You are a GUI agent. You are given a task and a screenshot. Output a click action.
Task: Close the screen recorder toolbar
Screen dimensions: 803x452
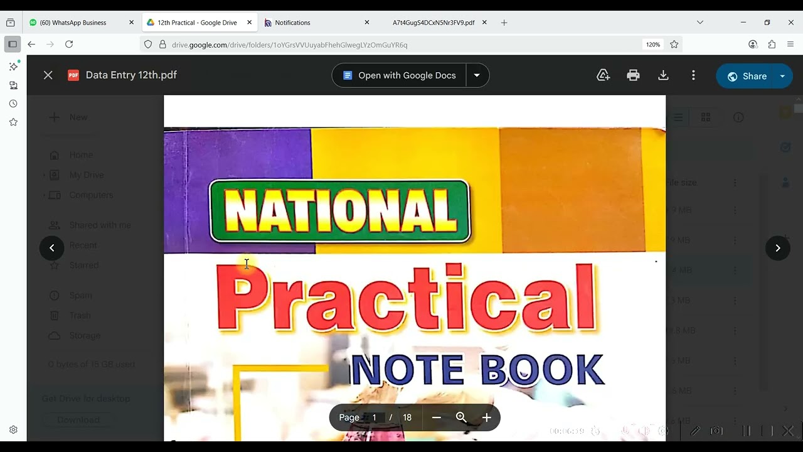click(x=789, y=431)
